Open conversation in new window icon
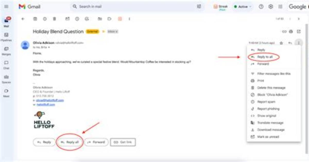 click(x=299, y=31)
